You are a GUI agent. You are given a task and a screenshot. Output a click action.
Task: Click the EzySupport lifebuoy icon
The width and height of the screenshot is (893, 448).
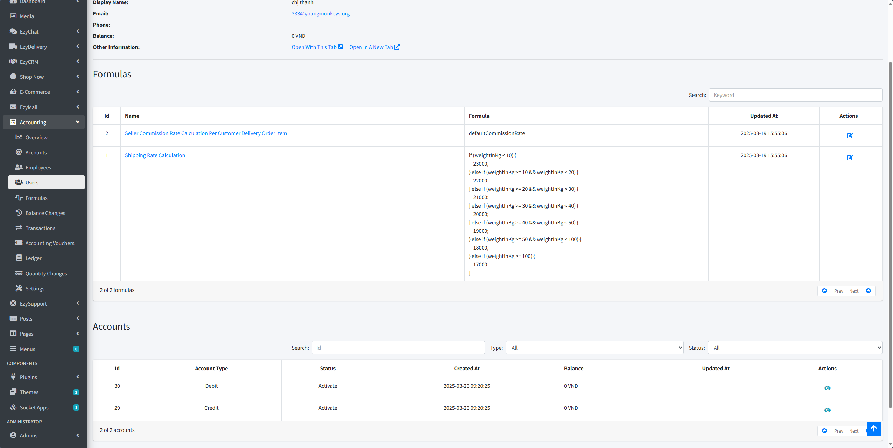[13, 303]
